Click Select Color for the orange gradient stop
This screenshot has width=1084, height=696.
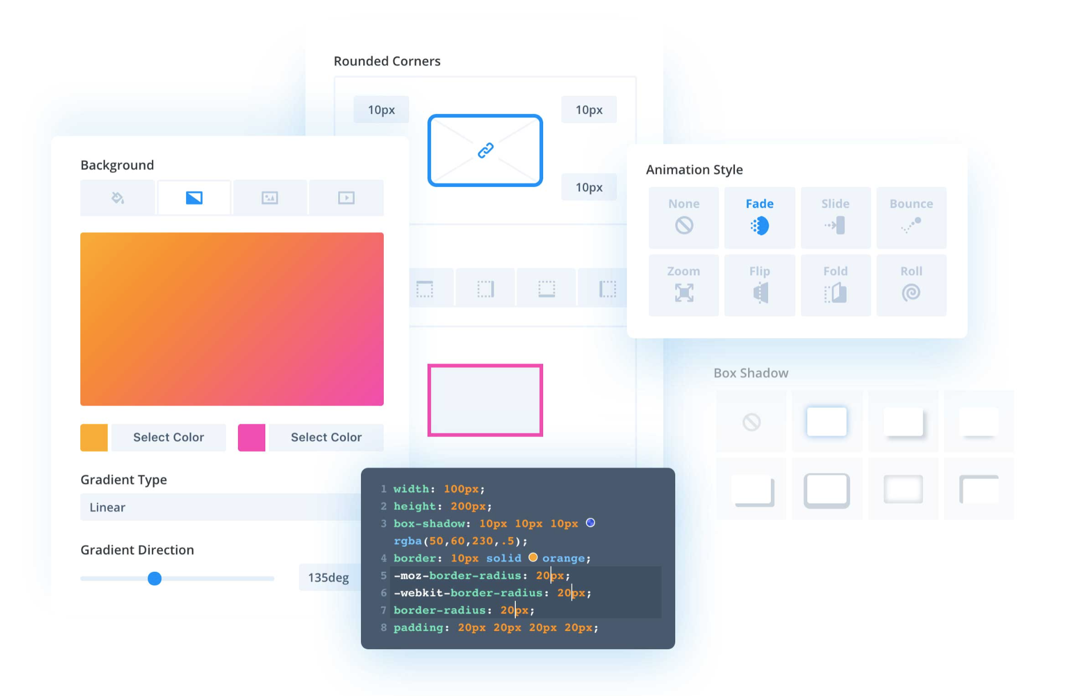[168, 437]
